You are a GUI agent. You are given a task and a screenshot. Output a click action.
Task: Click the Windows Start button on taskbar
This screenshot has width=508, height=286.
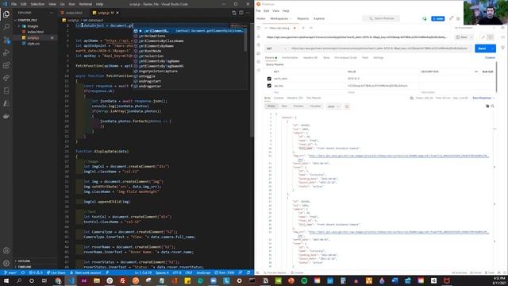click(x=6, y=280)
